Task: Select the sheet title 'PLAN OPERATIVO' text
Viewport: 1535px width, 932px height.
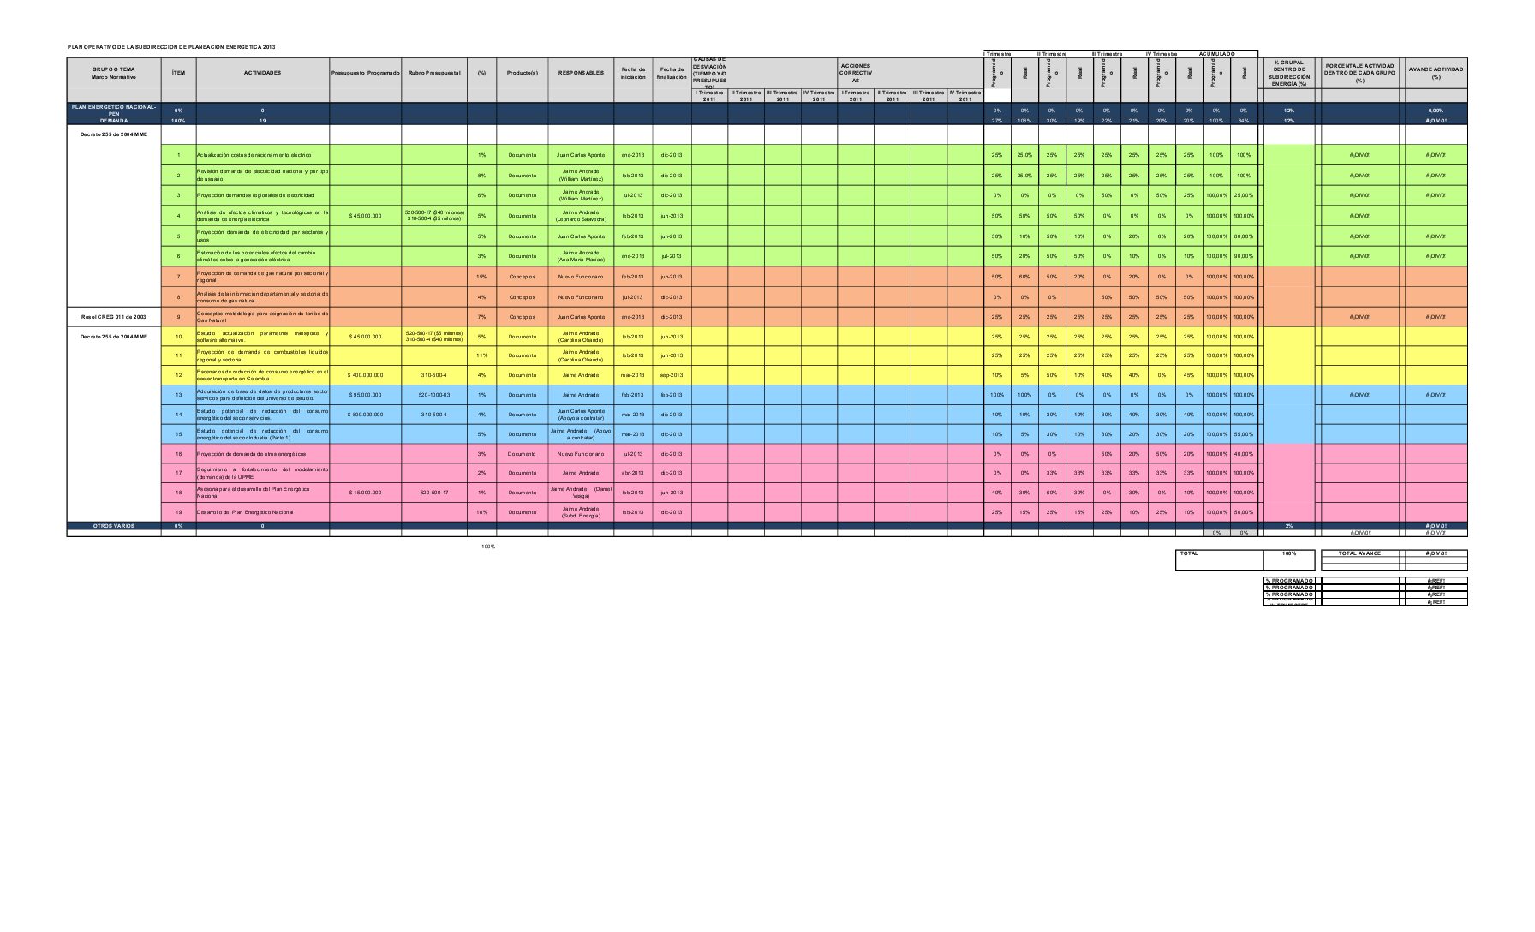Action: 172,46
